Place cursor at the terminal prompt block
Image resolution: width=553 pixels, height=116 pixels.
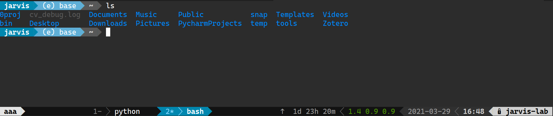108,32
